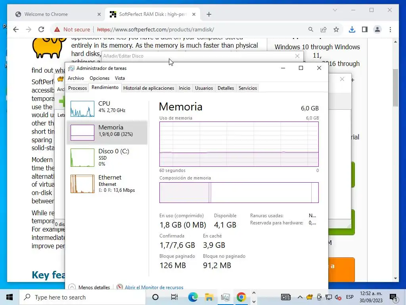Click the Task Manager taskbar icon
The width and height of the screenshot is (406, 305).
(x=225, y=297)
